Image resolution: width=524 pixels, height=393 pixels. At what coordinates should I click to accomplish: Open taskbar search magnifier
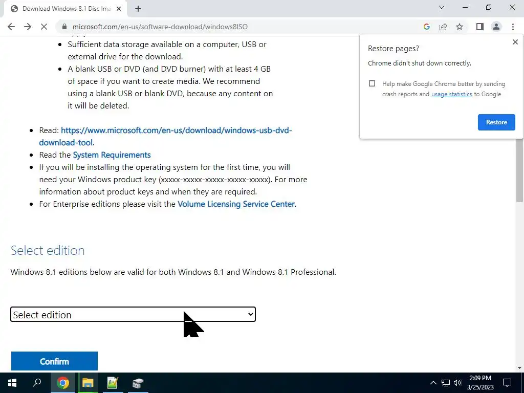click(37, 383)
